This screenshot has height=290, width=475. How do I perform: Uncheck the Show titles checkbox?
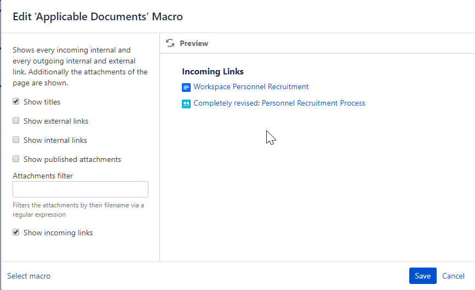[16, 102]
